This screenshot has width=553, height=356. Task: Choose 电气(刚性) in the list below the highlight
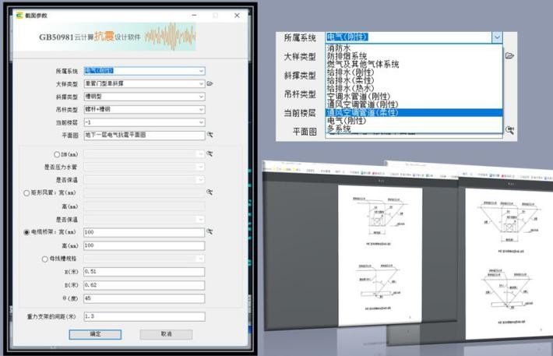pos(414,121)
